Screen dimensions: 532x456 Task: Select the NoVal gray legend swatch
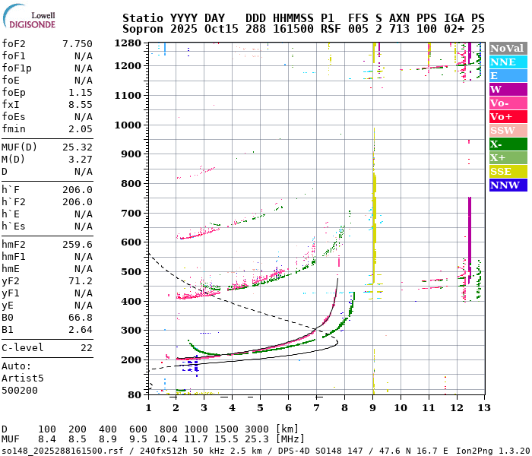[x=507, y=48]
